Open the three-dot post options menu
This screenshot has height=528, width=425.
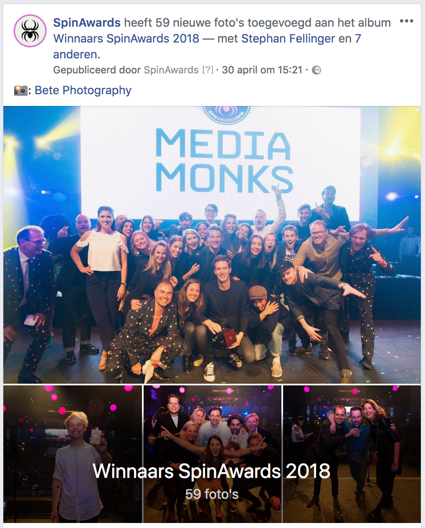(406, 21)
